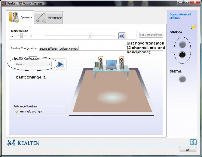This screenshot has width=202, height=157.
Task: Click the Full-range Speakers label
Action: (25, 107)
